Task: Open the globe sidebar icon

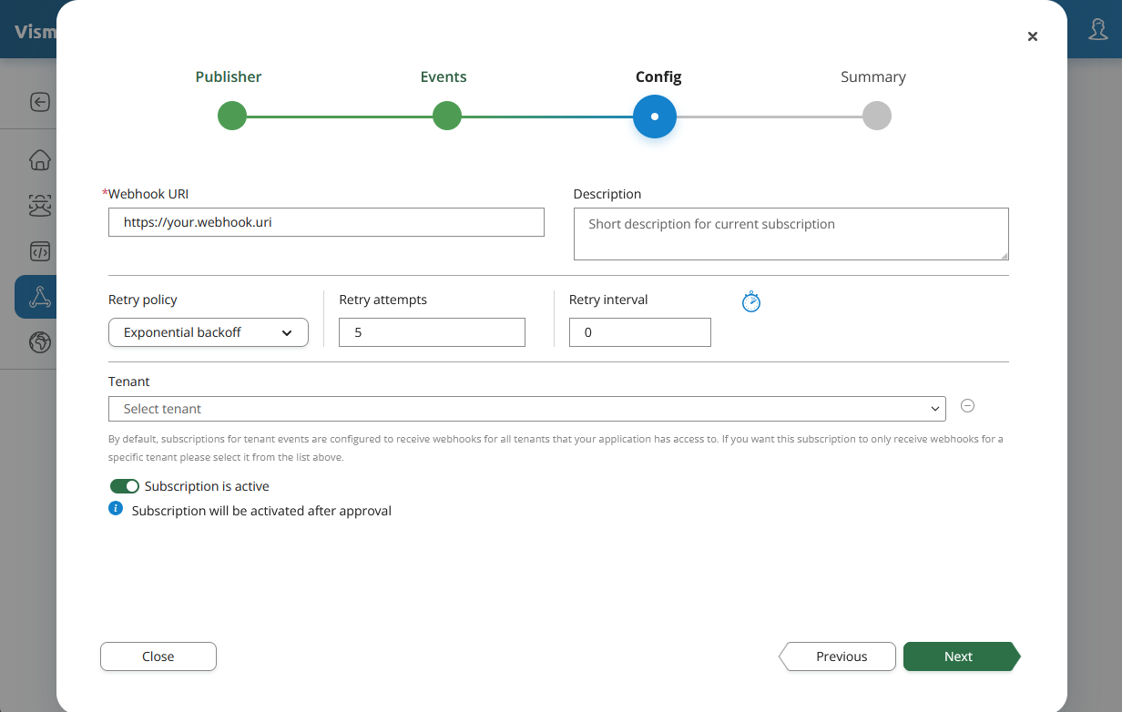Action: pyautogui.click(x=40, y=342)
